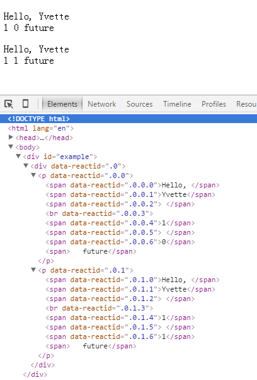Collapse the body element node
257x380 pixels.
11,147
